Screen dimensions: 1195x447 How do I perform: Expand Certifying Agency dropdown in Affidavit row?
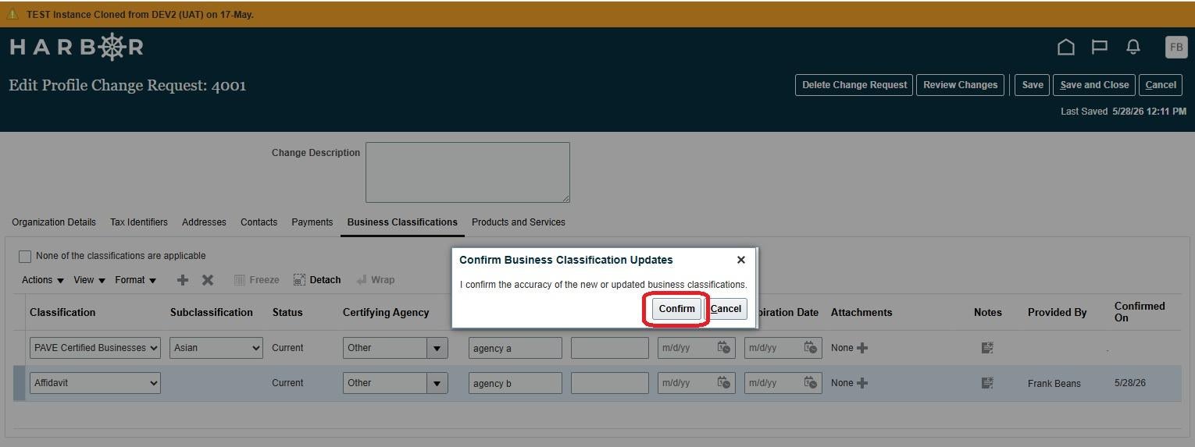click(x=437, y=383)
